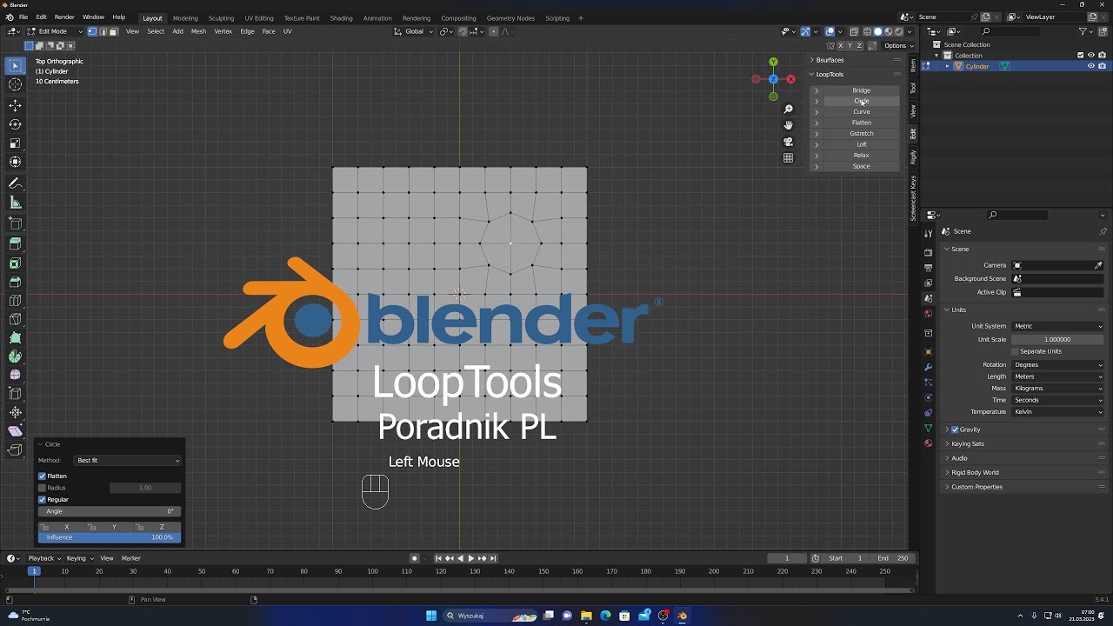The height and width of the screenshot is (626, 1113).
Task: Select the Transform tool
Action: pos(15,163)
